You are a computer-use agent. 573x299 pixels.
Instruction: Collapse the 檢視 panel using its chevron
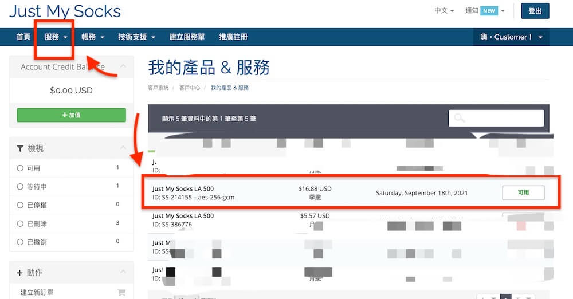(123, 148)
